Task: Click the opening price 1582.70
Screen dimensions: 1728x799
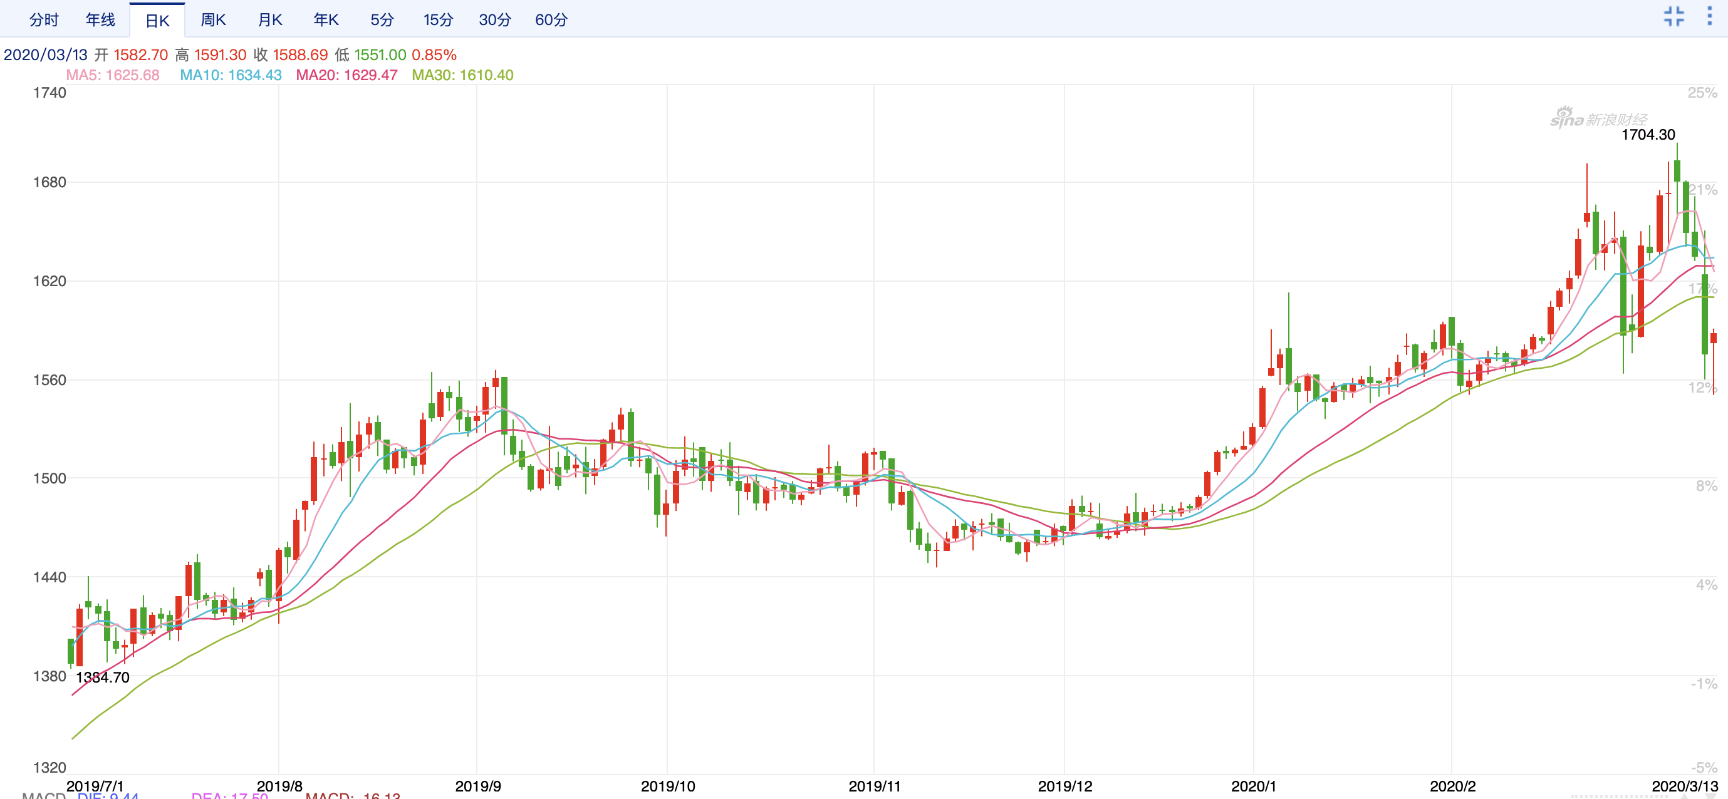Action: point(141,55)
